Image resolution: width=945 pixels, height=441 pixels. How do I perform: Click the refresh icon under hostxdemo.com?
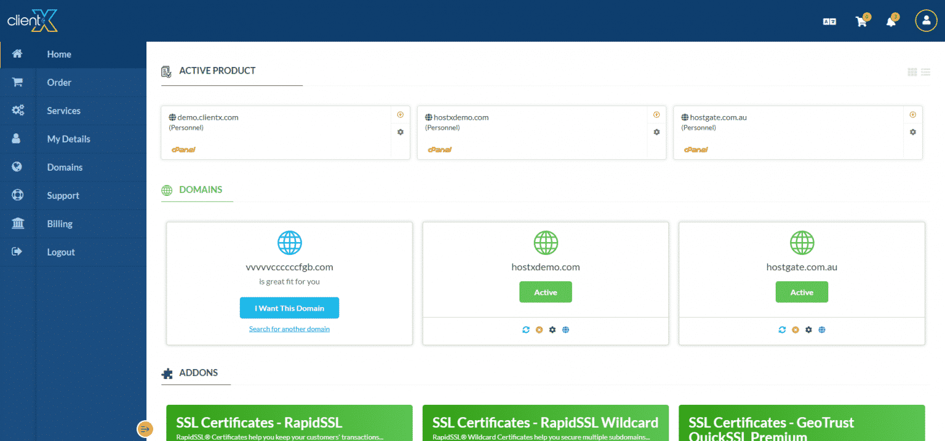(x=525, y=329)
